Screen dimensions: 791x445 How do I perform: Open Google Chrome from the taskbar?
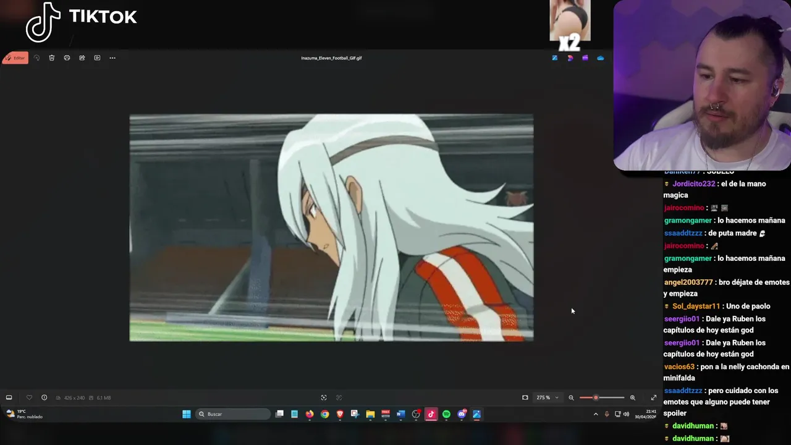pyautogui.click(x=325, y=414)
